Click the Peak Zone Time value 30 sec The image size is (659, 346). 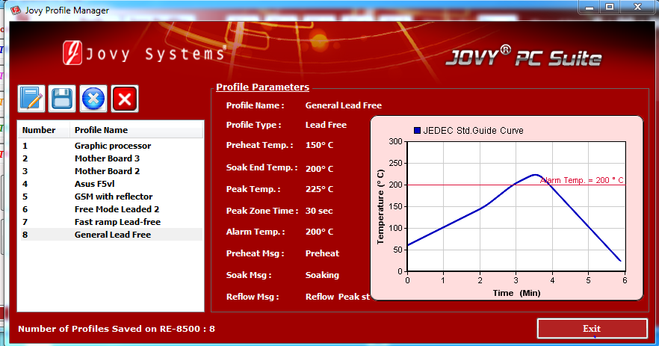point(318,211)
